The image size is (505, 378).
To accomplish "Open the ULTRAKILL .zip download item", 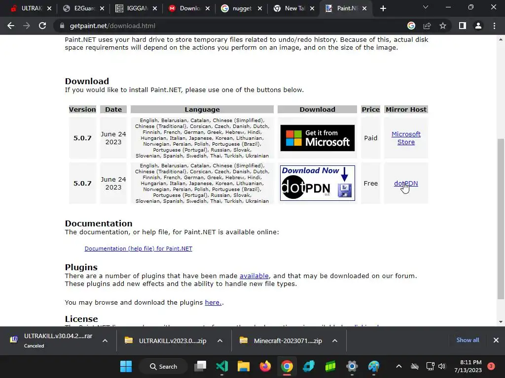I will pyautogui.click(x=166, y=341).
